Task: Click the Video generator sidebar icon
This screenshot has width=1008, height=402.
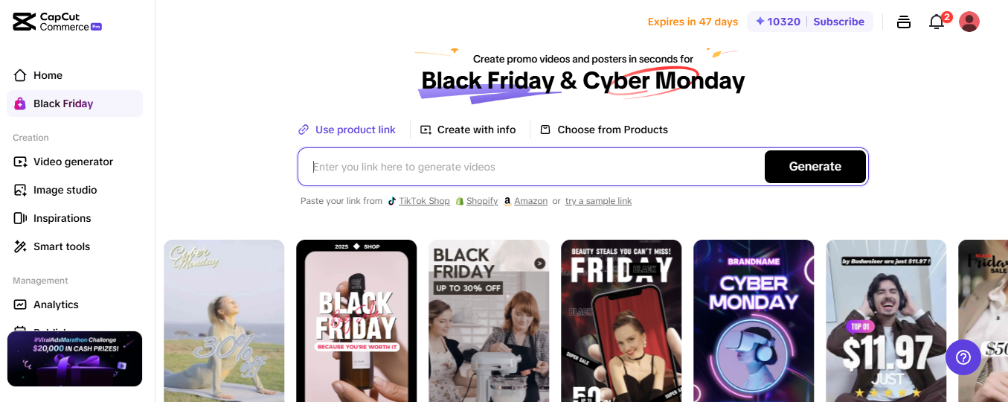Action: tap(20, 162)
